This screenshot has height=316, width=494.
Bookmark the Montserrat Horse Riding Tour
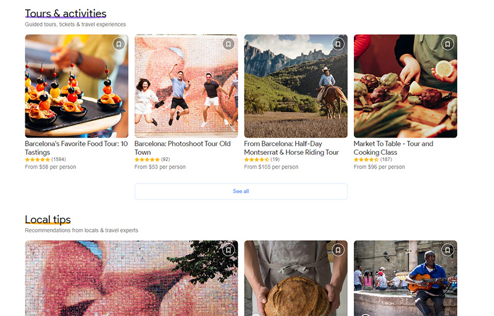338,44
